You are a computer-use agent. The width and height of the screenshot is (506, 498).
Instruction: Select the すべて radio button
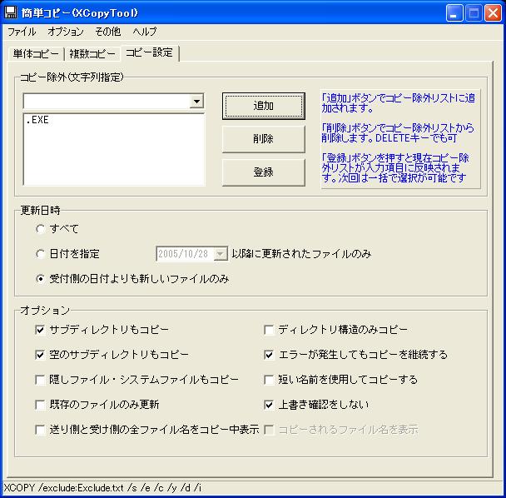[40, 229]
